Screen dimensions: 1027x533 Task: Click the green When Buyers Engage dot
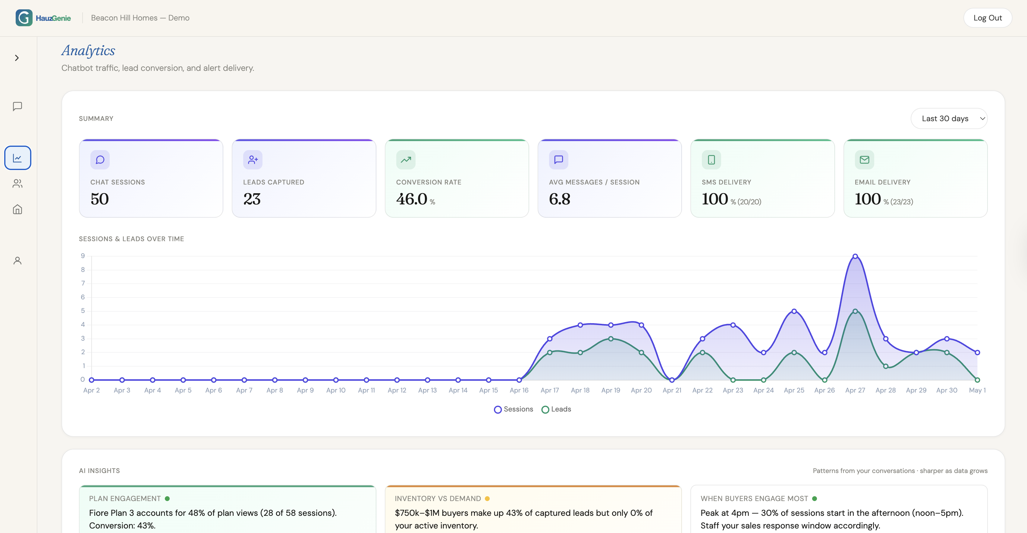click(815, 499)
